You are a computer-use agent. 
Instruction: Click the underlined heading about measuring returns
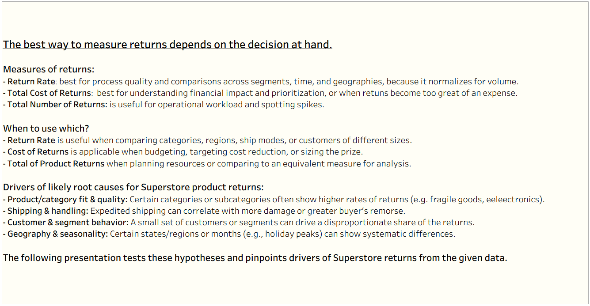coord(167,45)
